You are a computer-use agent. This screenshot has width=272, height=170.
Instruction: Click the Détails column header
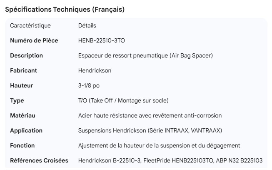coord(87,26)
